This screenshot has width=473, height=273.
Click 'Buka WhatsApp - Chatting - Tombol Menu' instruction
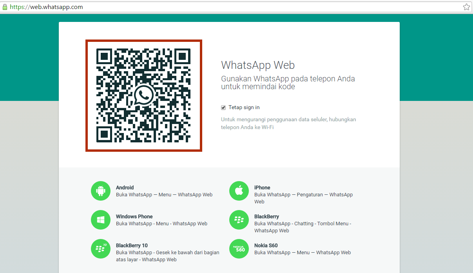click(303, 227)
